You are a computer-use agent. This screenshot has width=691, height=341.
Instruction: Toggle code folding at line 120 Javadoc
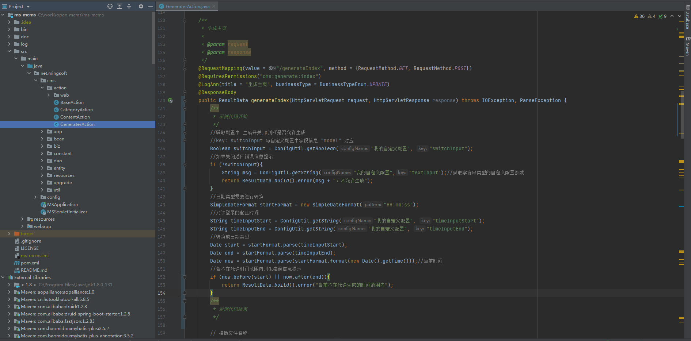tap(185, 20)
